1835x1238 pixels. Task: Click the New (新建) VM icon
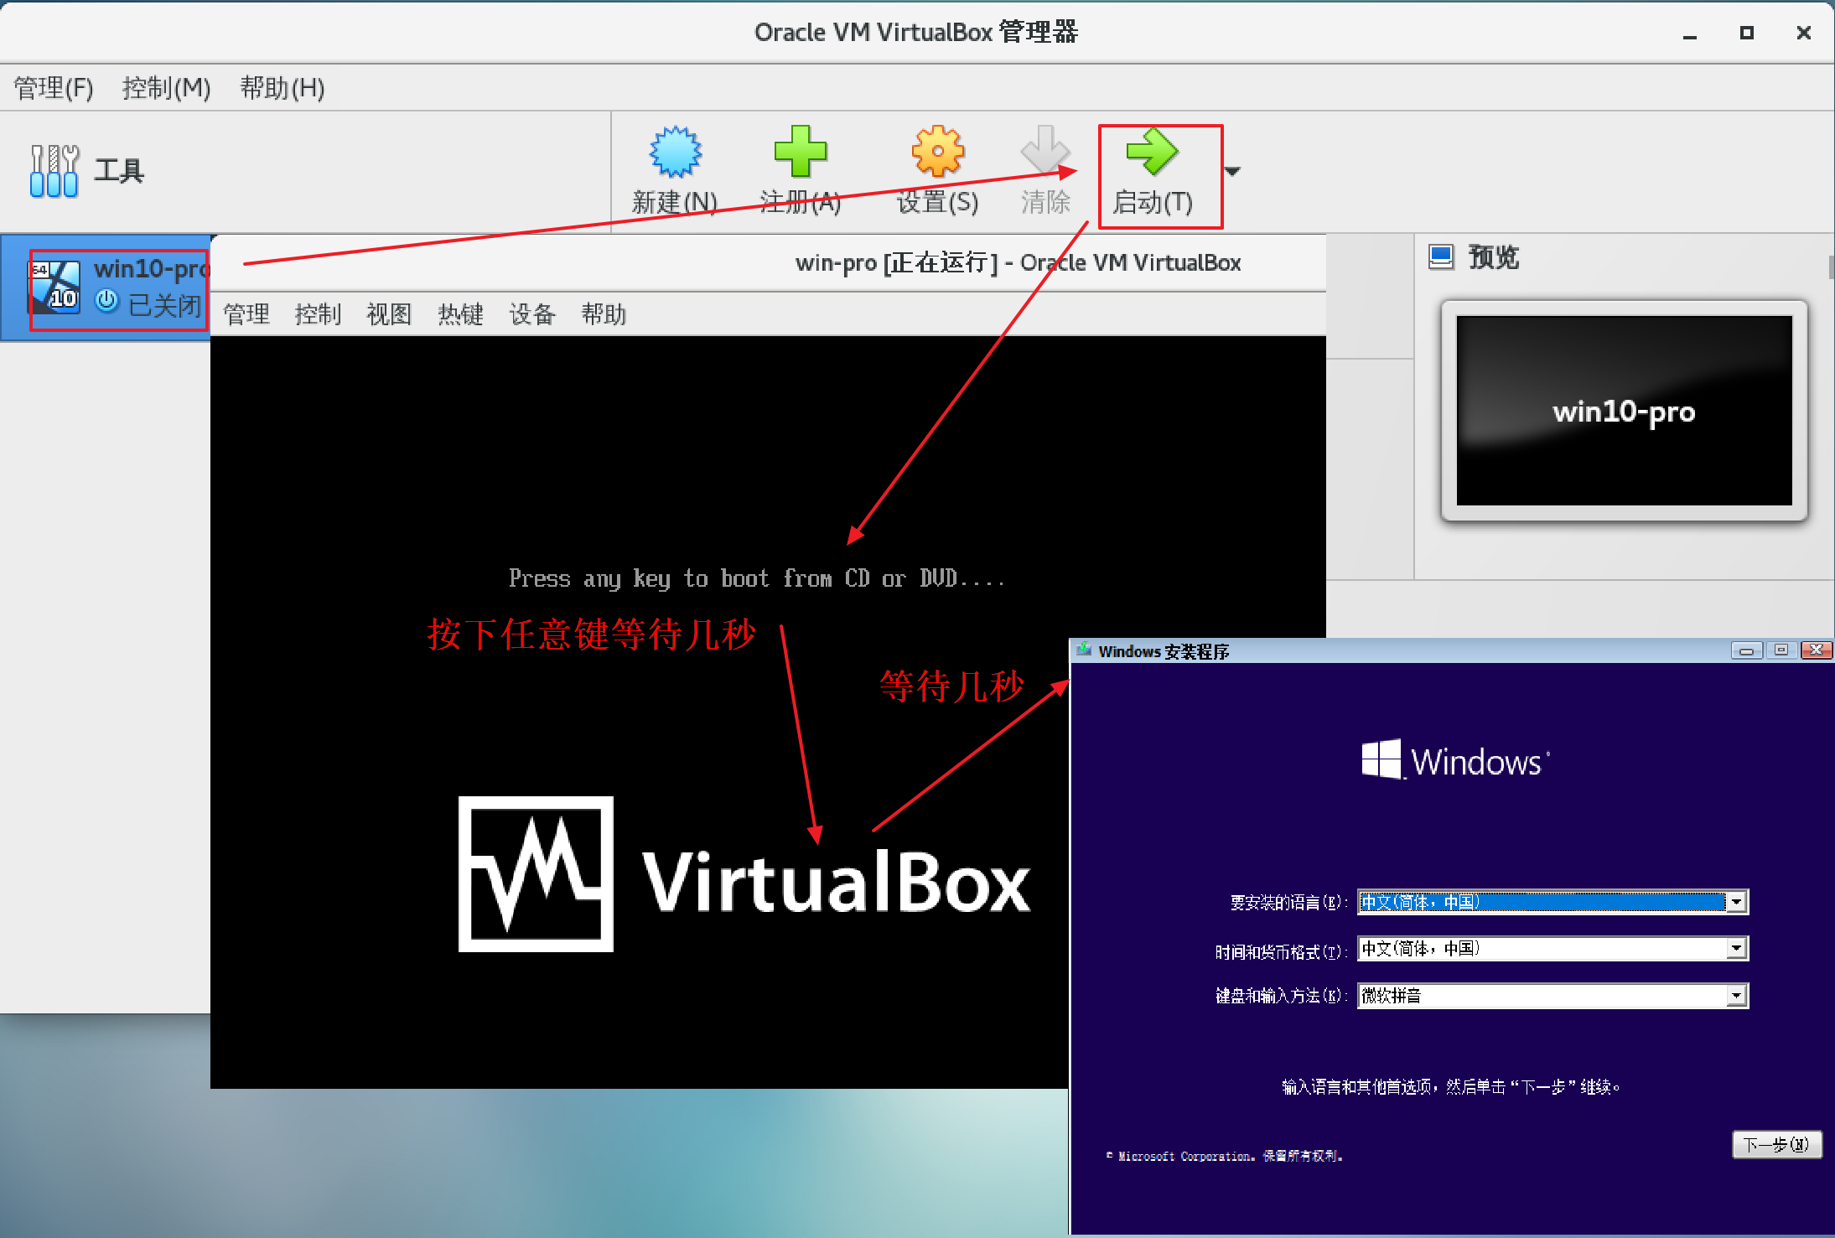675,153
